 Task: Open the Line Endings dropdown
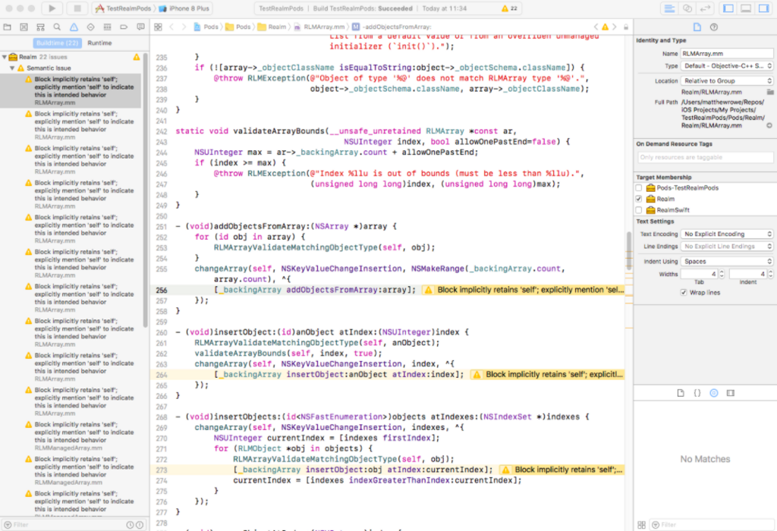pyautogui.click(x=727, y=247)
